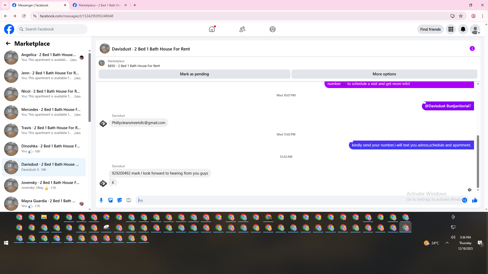Open the Windows notification center
Viewport: 488px width, 274px height.
480,243
